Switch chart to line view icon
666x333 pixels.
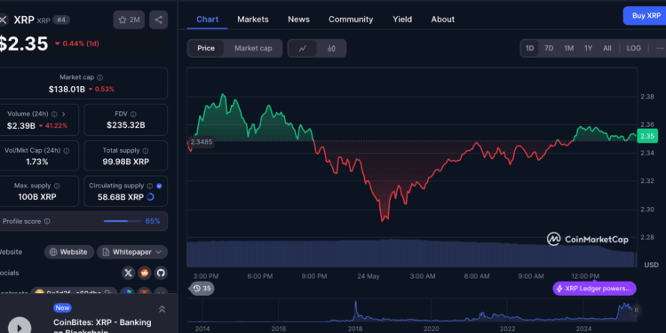pyautogui.click(x=303, y=49)
